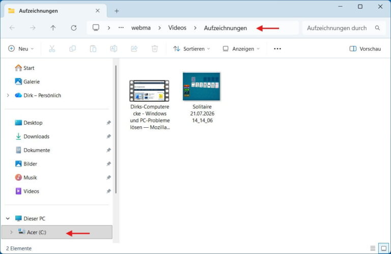Viewport: 391px width, 254px height.
Task: Expand the Acer (C:) drive tree node
Action: point(11,232)
